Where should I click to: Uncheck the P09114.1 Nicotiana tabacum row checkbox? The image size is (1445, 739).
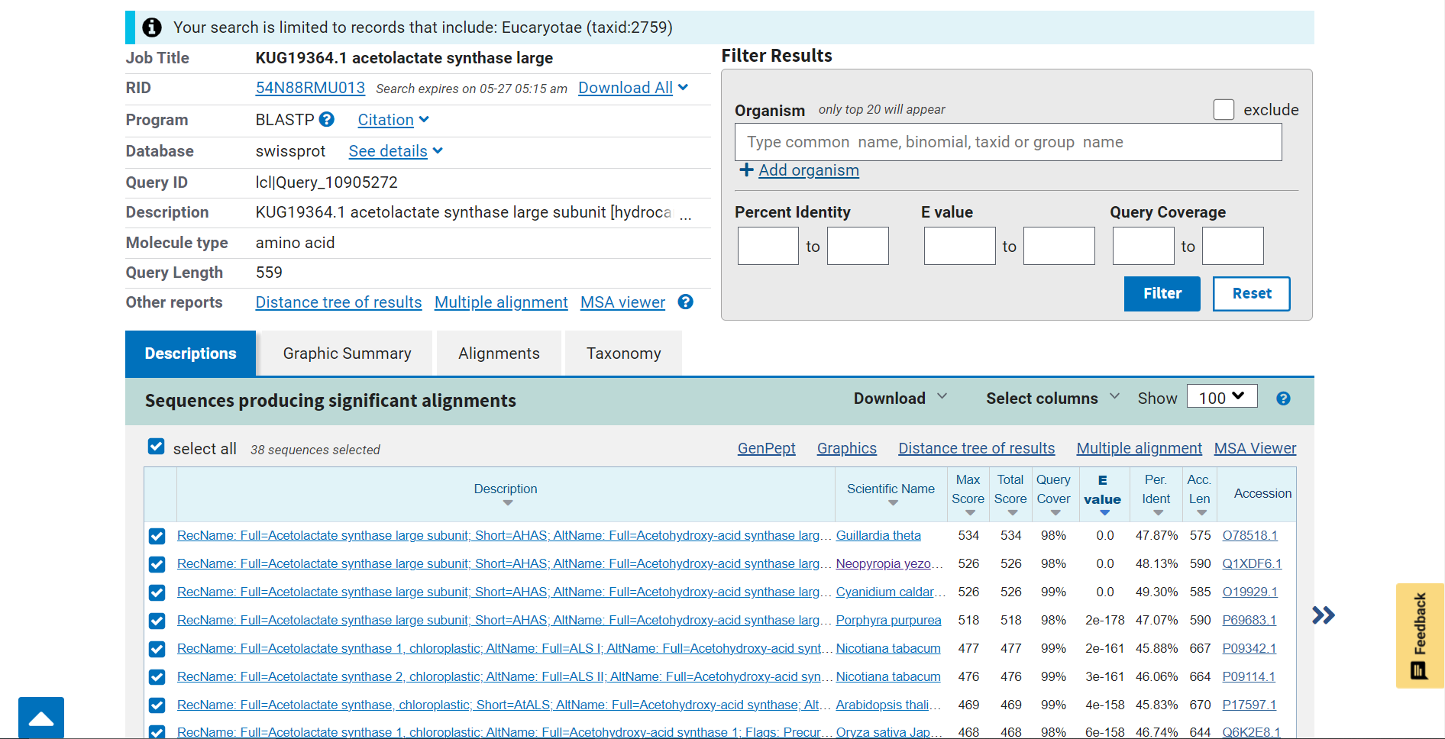click(x=157, y=677)
